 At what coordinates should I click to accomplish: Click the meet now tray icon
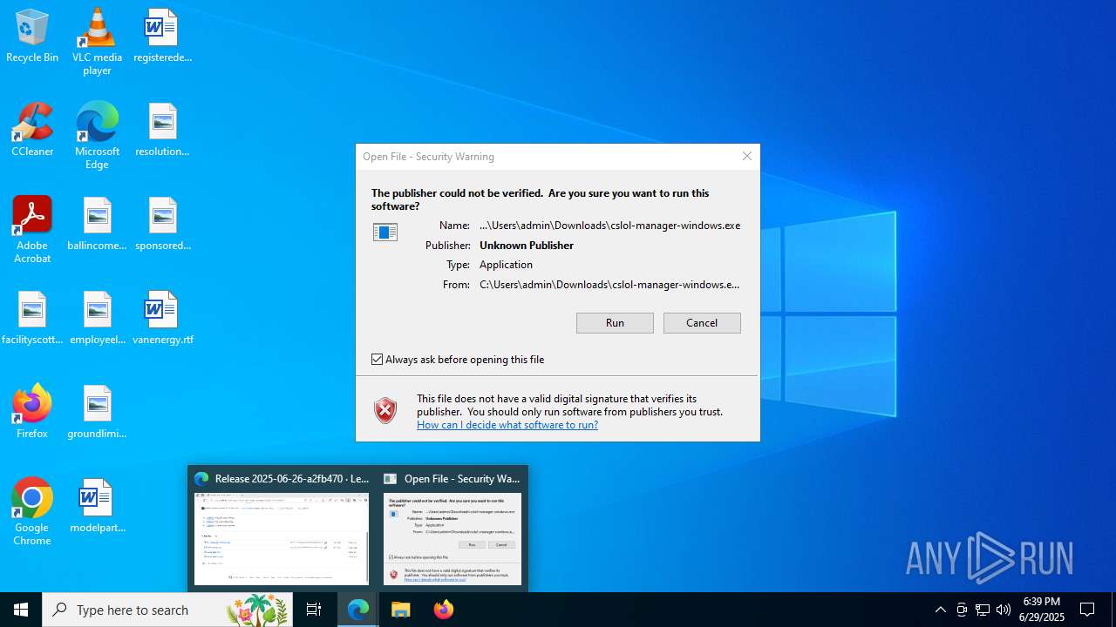click(962, 610)
